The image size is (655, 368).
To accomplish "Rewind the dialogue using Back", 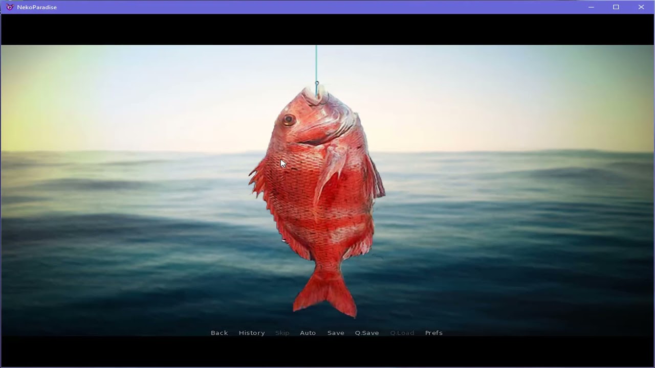I will click(x=219, y=333).
